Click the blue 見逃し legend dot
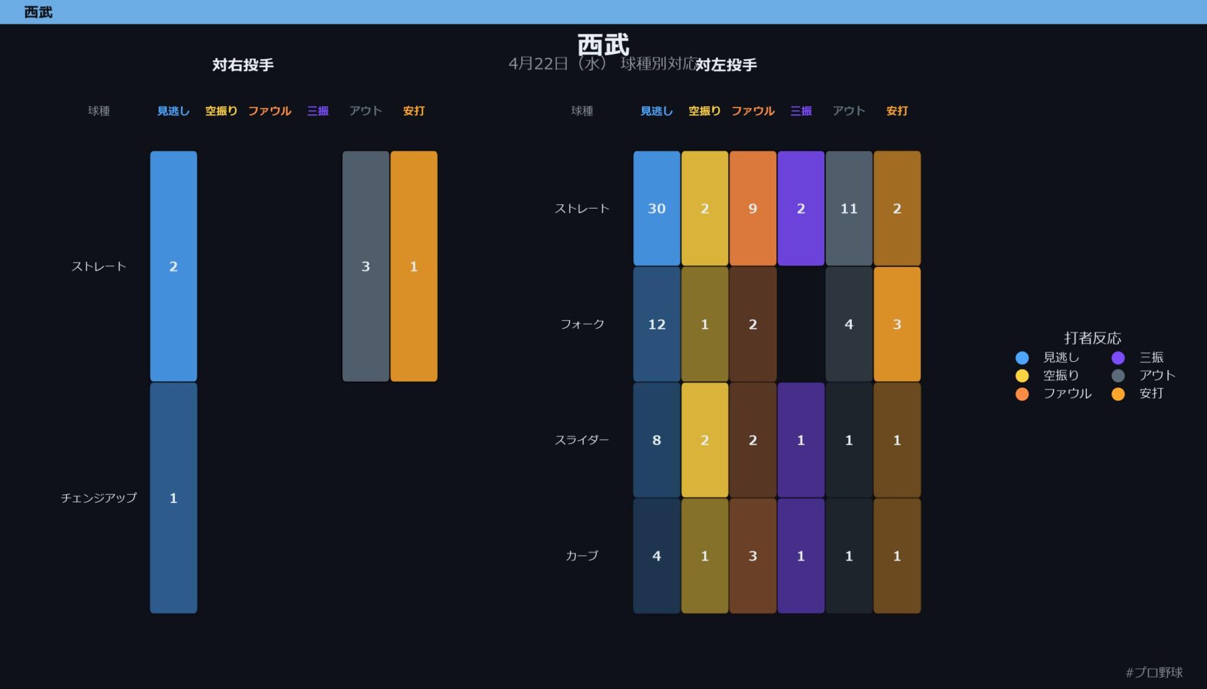Viewport: 1207px width, 689px height. pos(1022,357)
